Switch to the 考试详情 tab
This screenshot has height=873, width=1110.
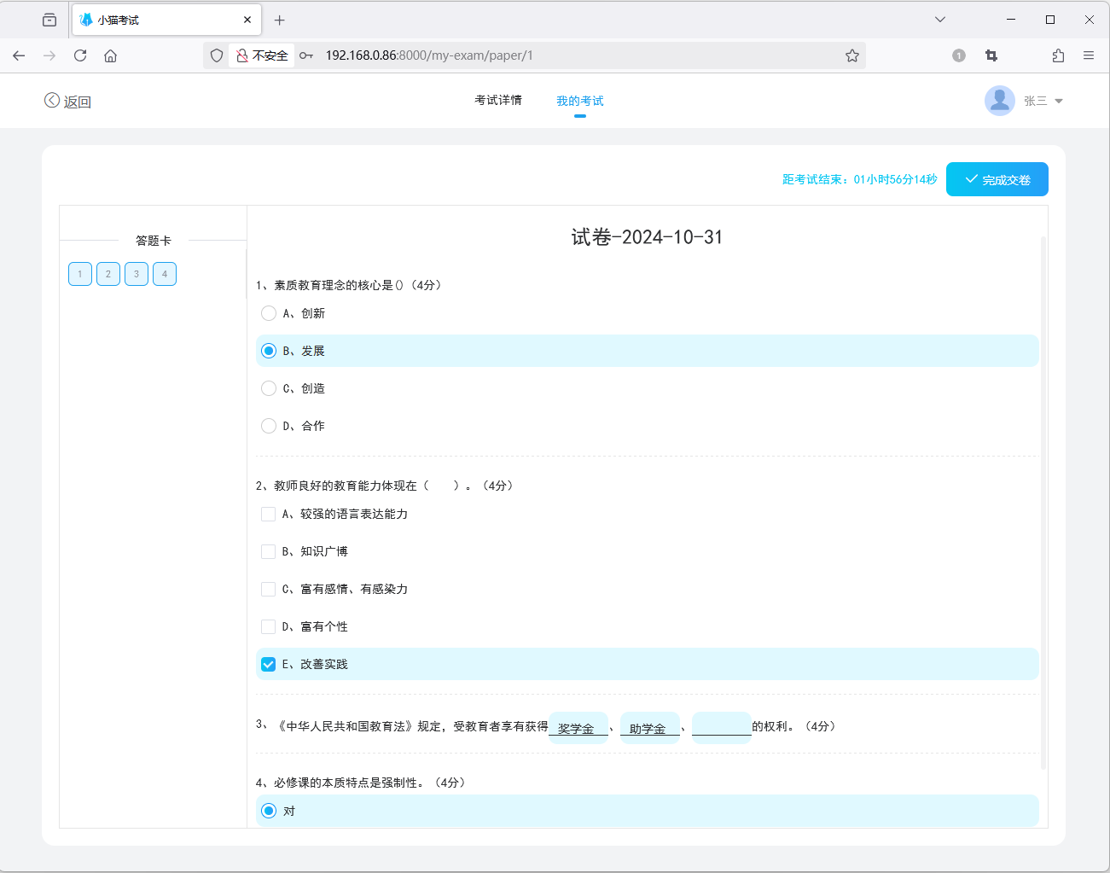coord(498,100)
